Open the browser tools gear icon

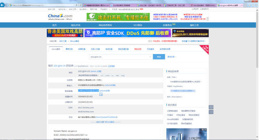click(x=256, y=5)
